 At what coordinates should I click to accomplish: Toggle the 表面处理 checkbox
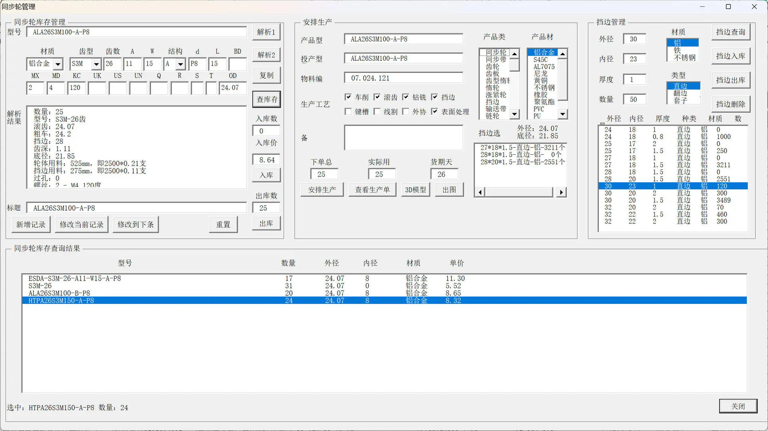(434, 112)
